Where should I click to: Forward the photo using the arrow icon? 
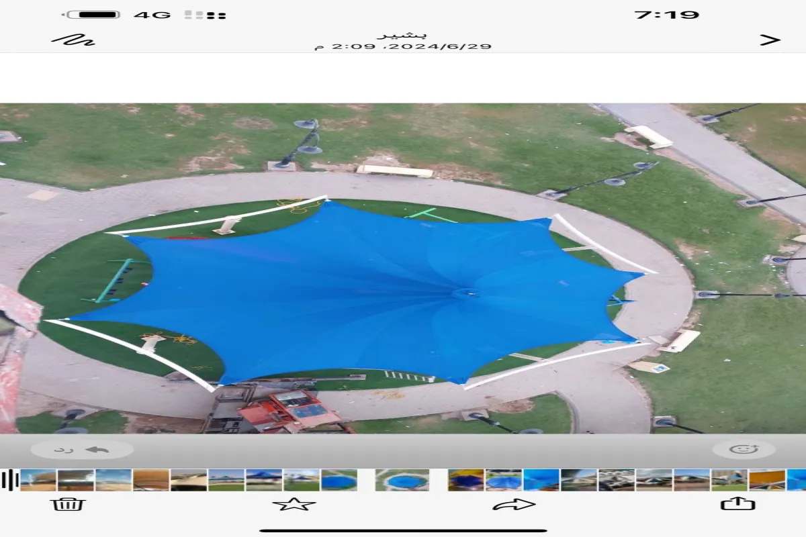(514, 504)
